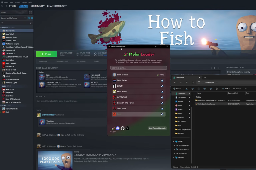
Task: Select BeamNG.drive in Steam game list
Action: coord(11,37)
